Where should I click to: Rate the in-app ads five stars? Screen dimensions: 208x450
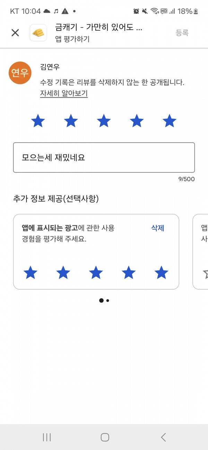(161, 273)
